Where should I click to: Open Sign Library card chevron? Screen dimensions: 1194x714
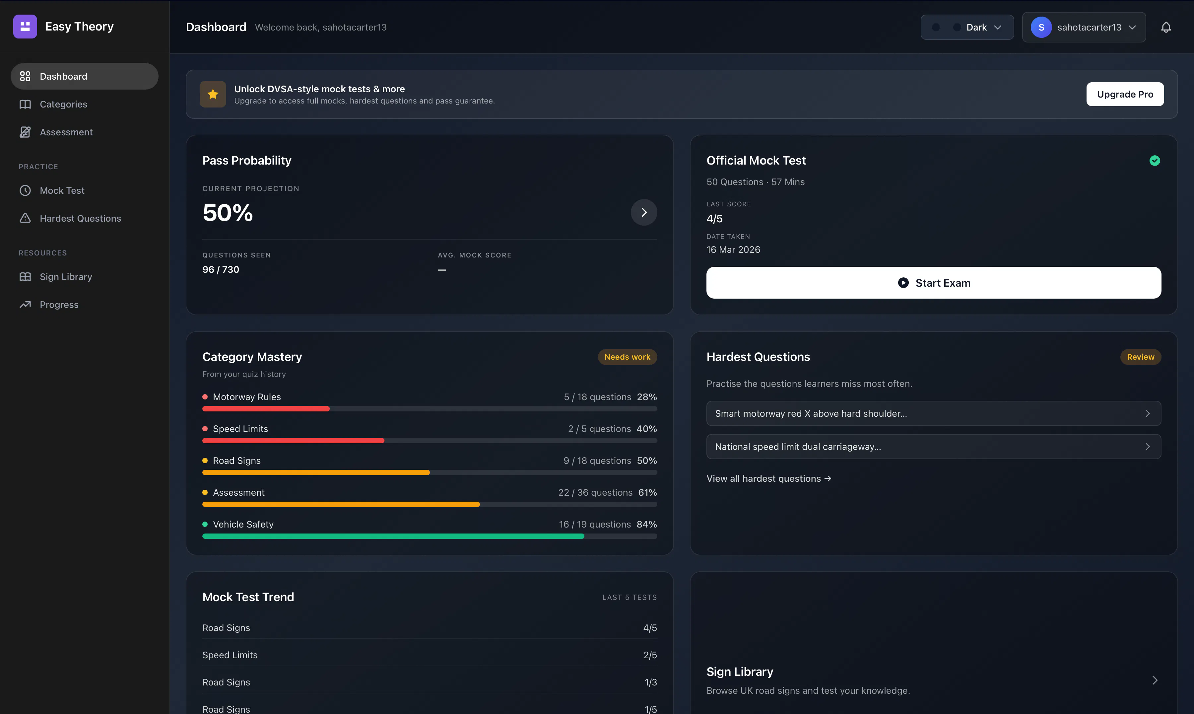pyautogui.click(x=1155, y=680)
